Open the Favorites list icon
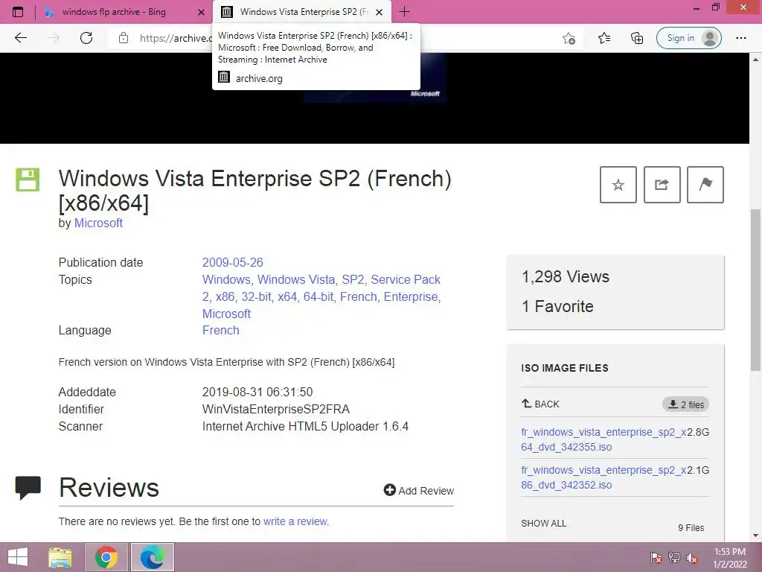The image size is (762, 572). point(604,38)
